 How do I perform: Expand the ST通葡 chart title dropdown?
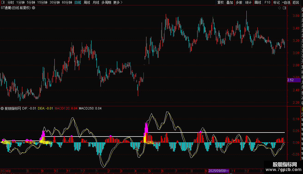[x=34, y=8]
